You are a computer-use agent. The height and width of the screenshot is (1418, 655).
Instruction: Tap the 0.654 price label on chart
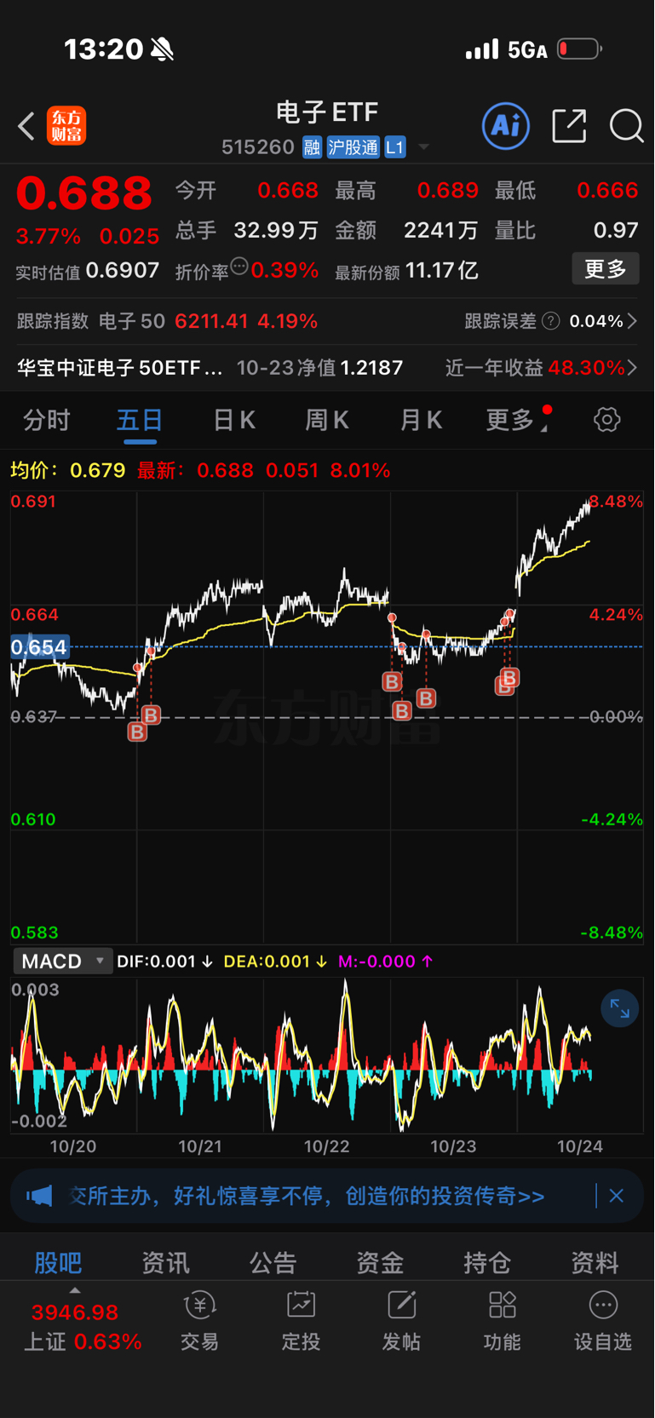click(39, 647)
